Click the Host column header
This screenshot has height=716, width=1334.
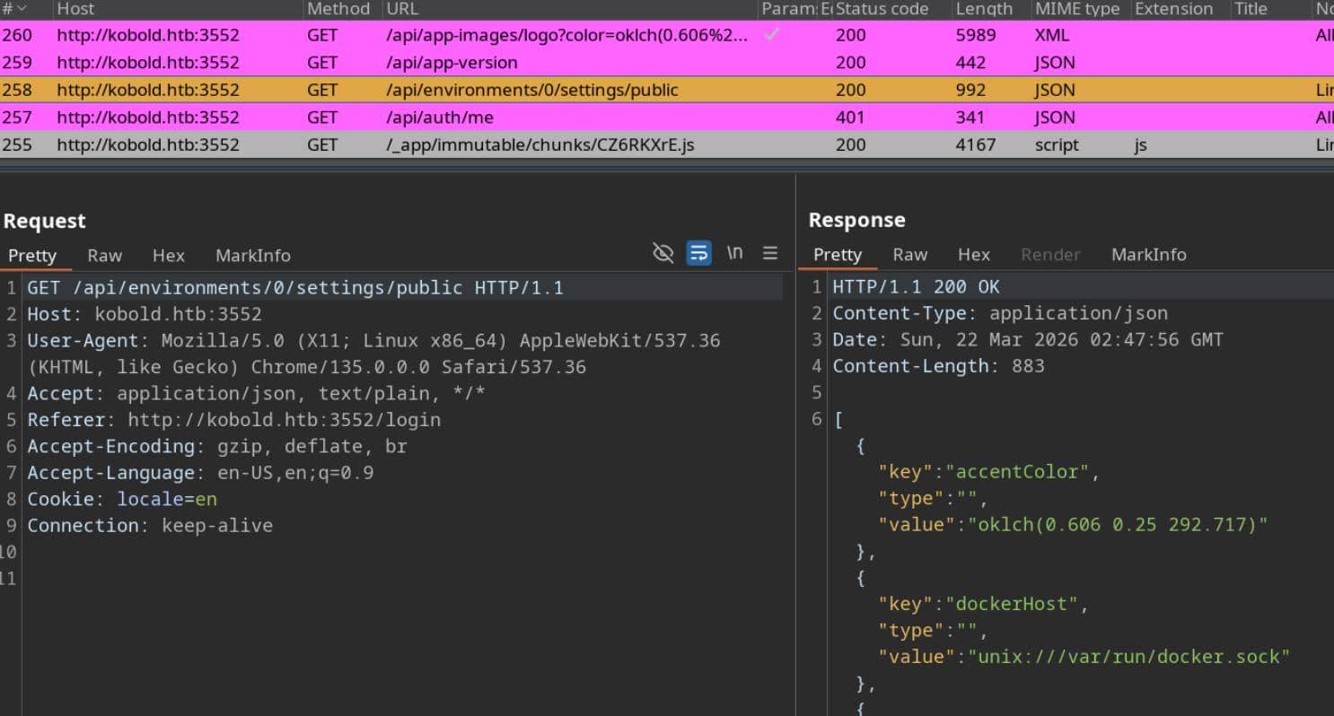click(75, 9)
